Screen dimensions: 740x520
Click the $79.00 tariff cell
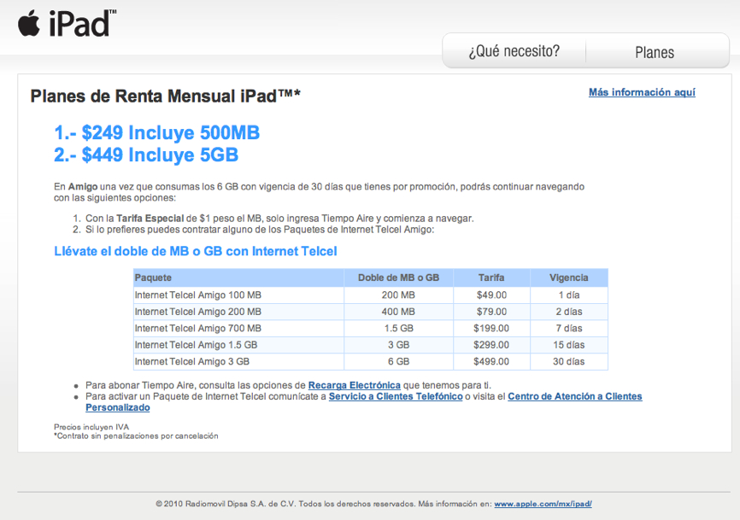[x=491, y=312]
